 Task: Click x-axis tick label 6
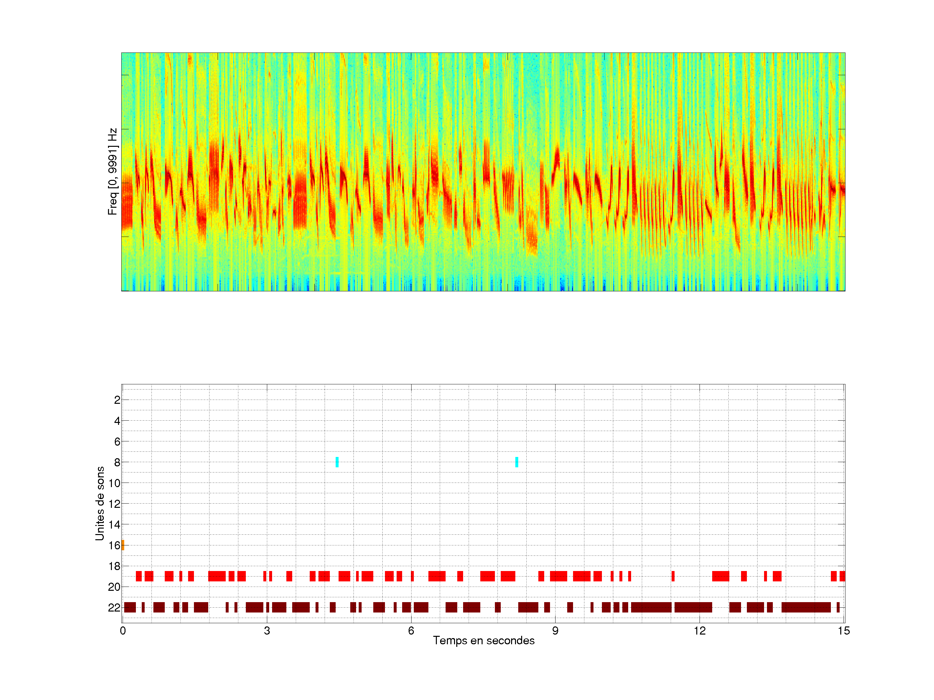(x=411, y=631)
